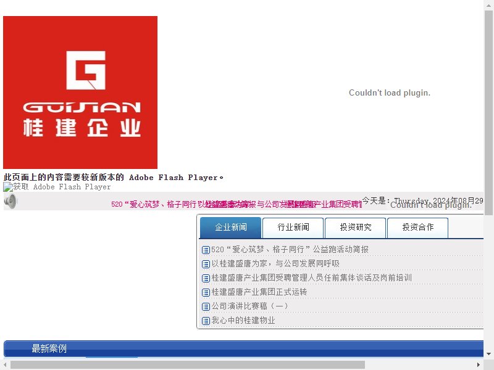
Task: Click the horizontal scrollbar thumb
Action: [x=188, y=365]
